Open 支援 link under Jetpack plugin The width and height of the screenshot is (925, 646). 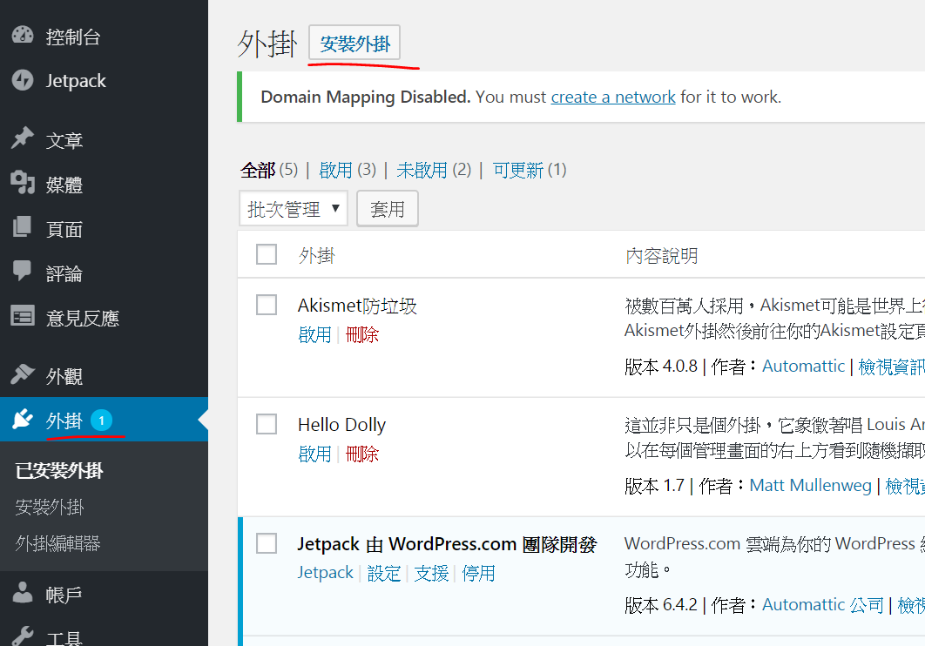point(431,572)
